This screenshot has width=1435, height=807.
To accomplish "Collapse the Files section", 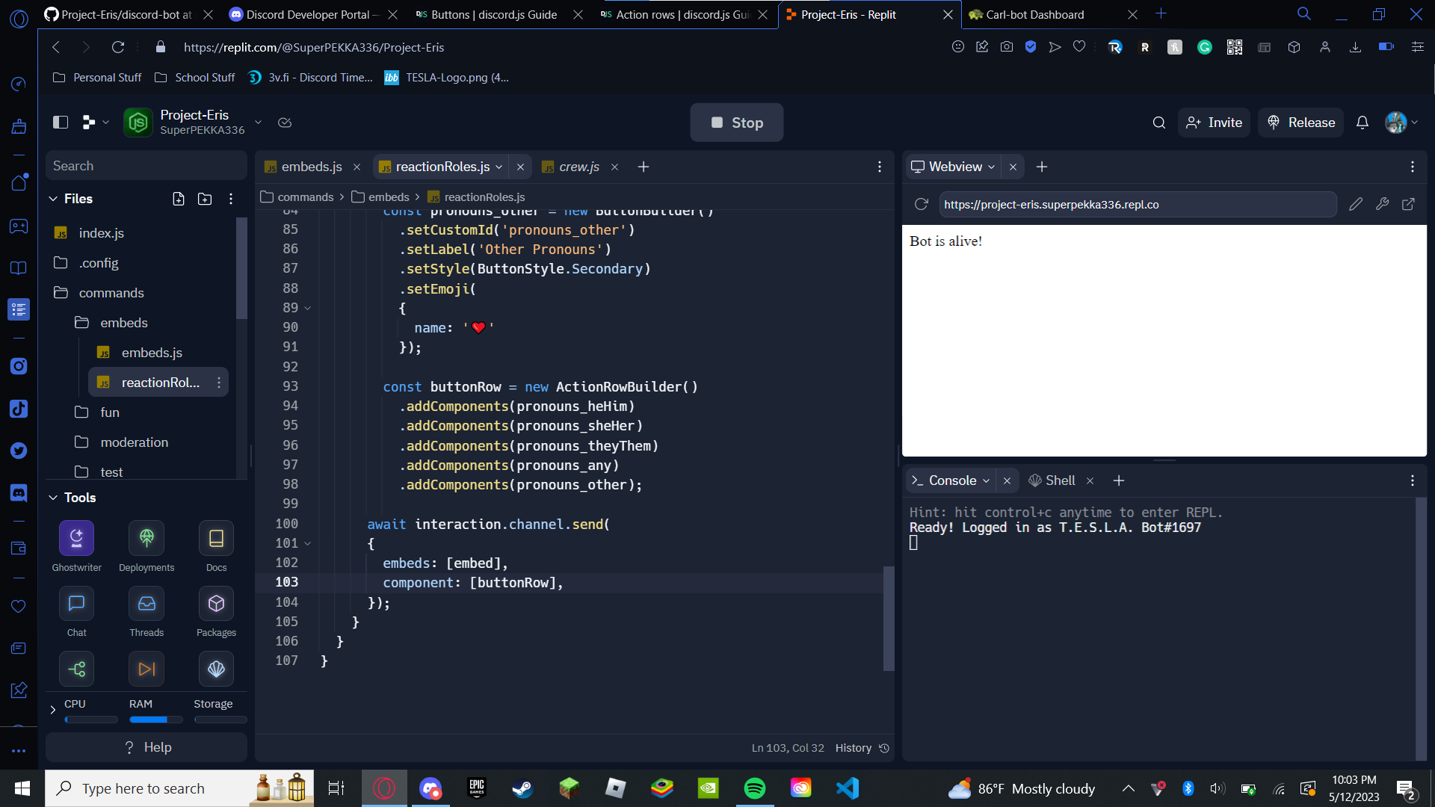I will [x=53, y=199].
